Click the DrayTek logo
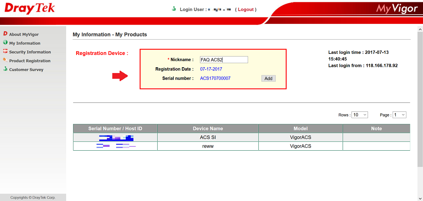The image size is (423, 201). [29, 8]
